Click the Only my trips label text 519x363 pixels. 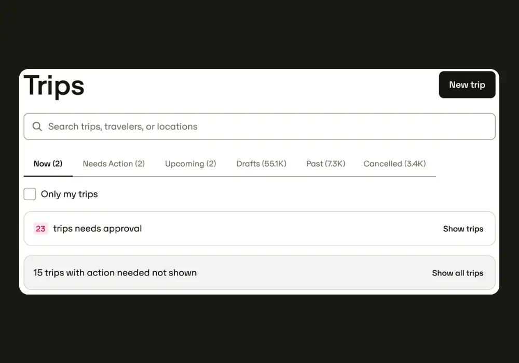pyautogui.click(x=69, y=194)
